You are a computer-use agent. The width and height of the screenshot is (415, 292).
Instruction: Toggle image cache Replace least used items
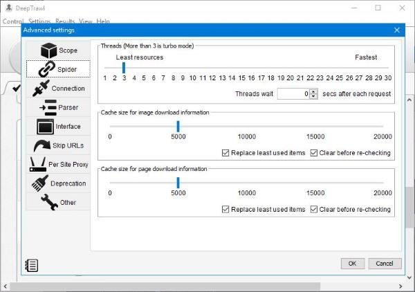click(225, 153)
